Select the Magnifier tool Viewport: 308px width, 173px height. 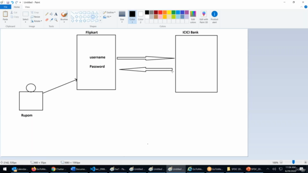click(x=56, y=20)
